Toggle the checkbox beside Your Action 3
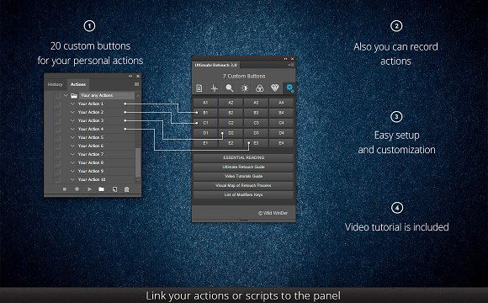 click(x=57, y=120)
